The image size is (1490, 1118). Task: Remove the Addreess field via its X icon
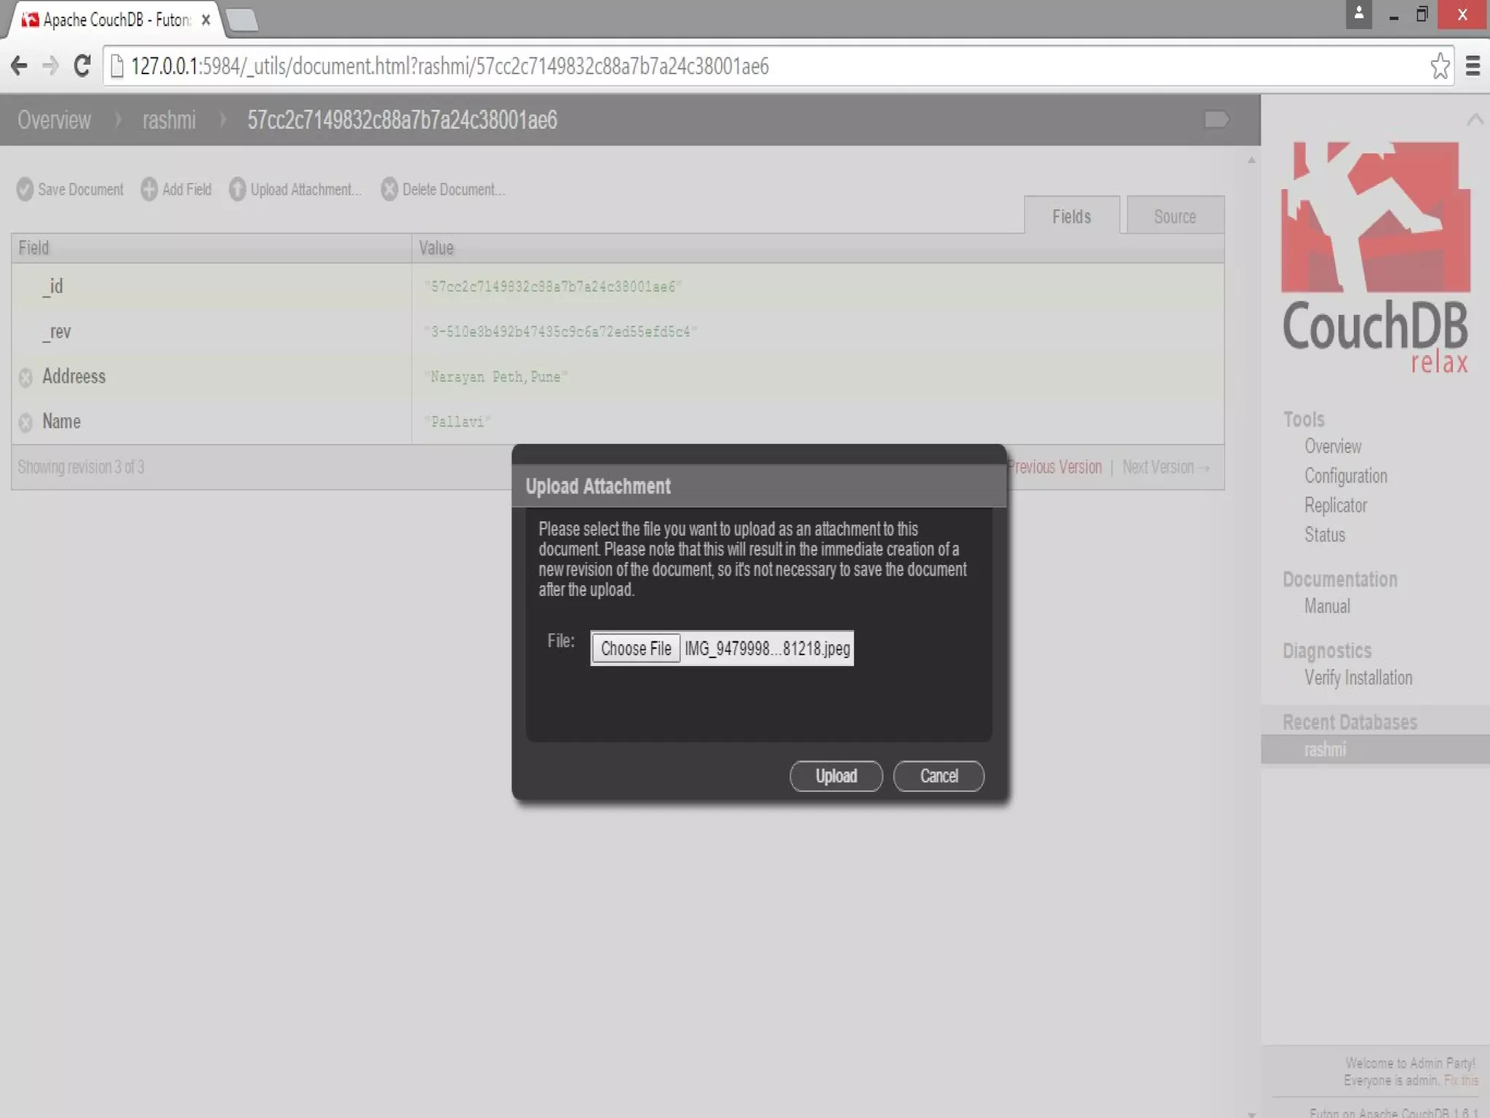point(25,377)
